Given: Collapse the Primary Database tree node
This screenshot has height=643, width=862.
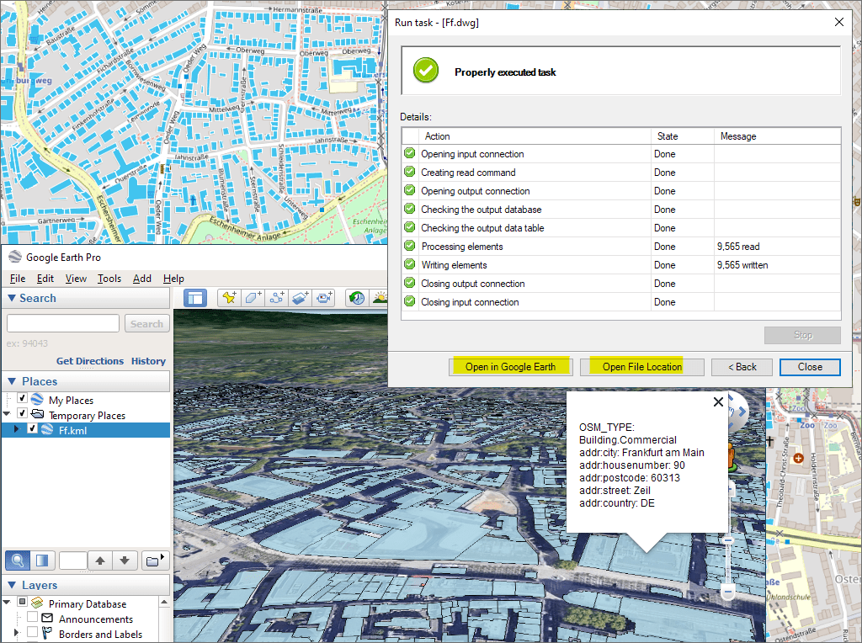Looking at the screenshot, I should tap(7, 603).
